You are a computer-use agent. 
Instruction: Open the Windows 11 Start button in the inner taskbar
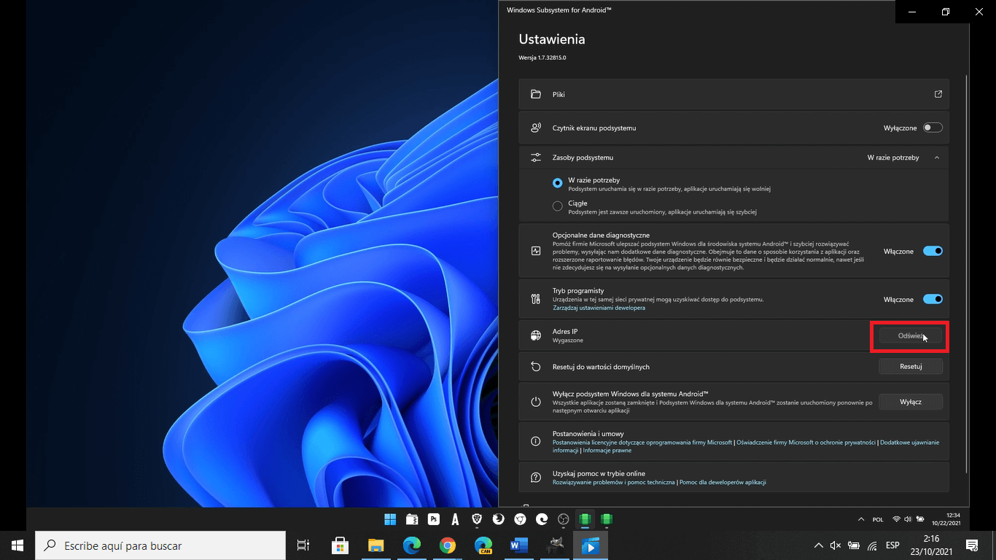coord(390,519)
